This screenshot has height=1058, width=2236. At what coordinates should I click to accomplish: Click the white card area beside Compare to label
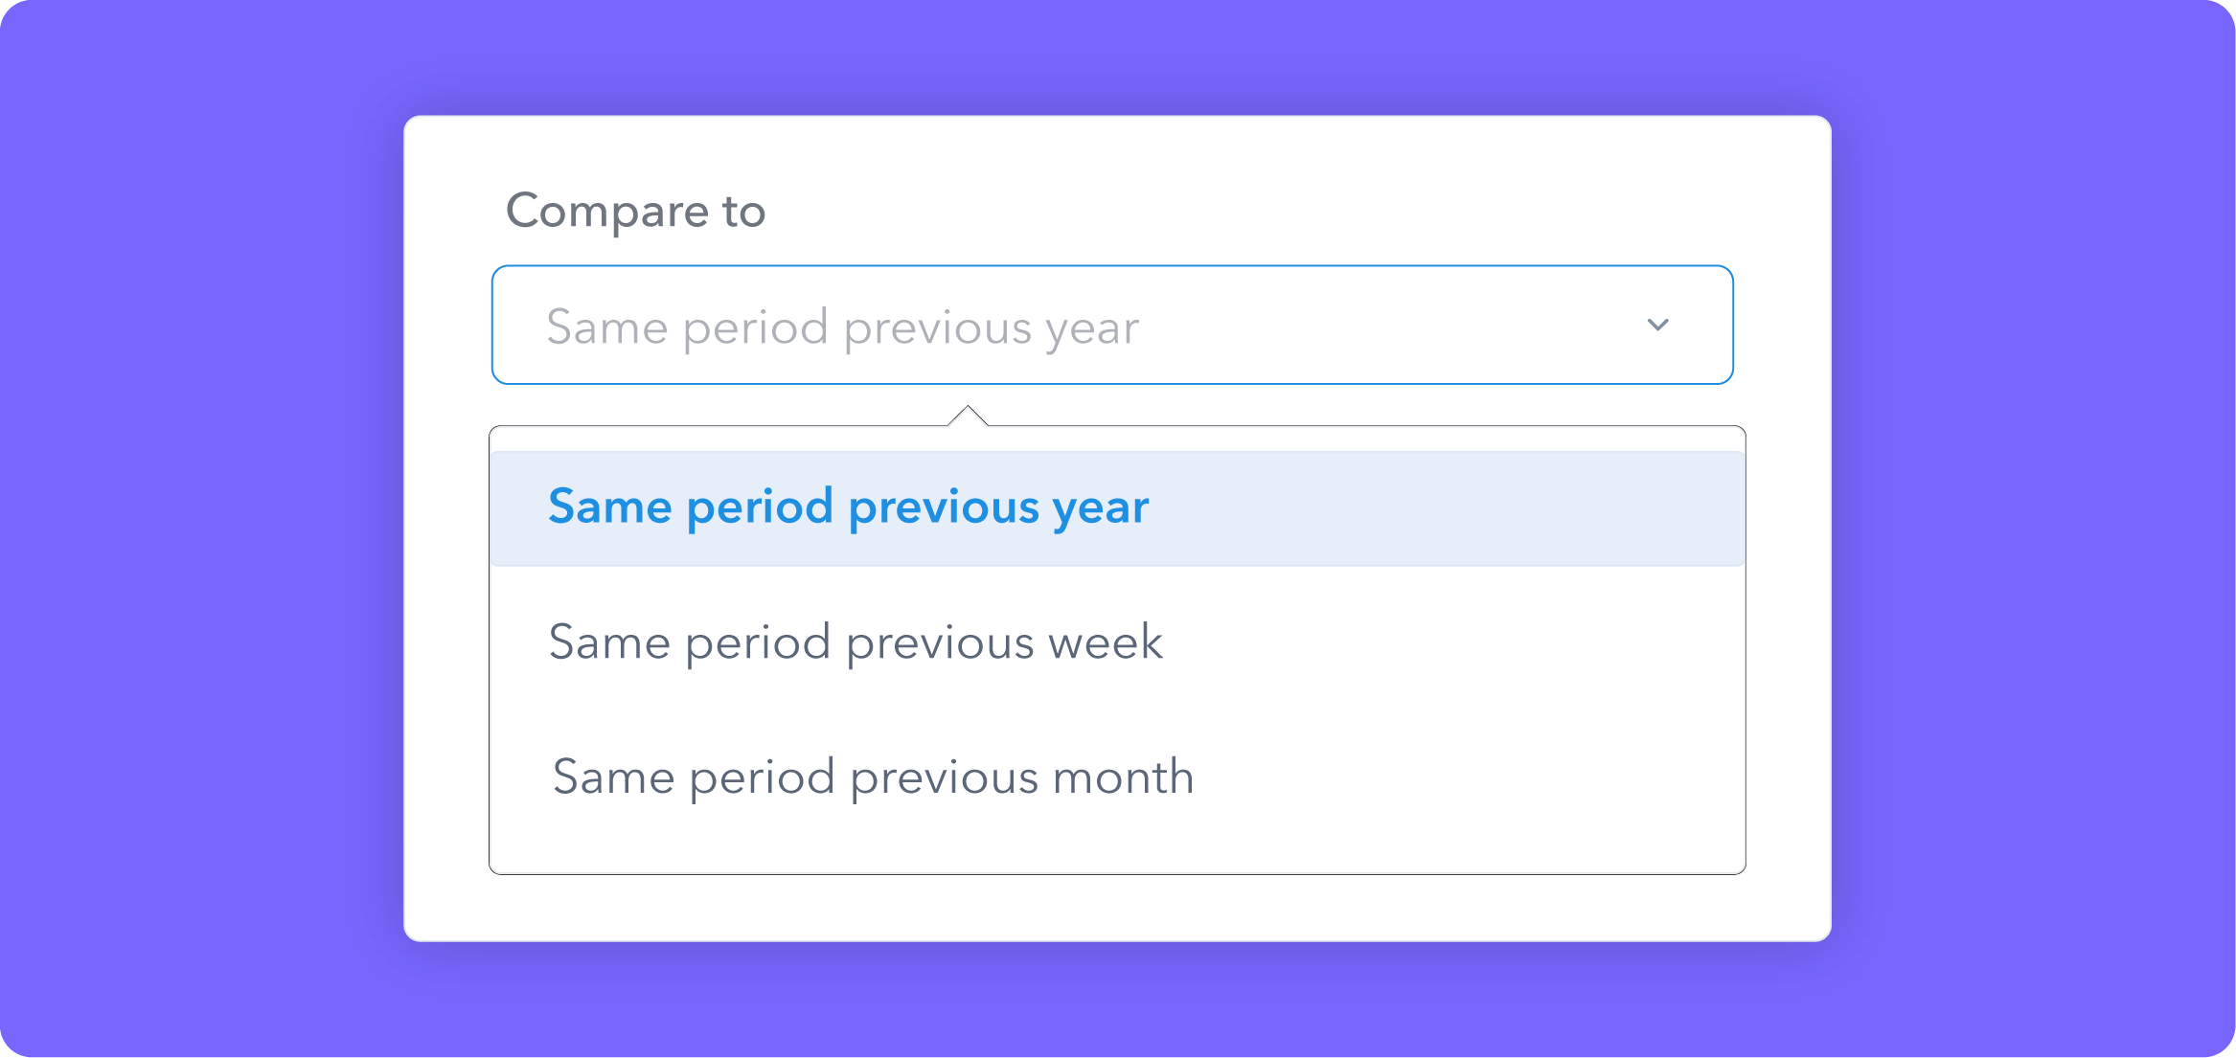coord(1245,211)
